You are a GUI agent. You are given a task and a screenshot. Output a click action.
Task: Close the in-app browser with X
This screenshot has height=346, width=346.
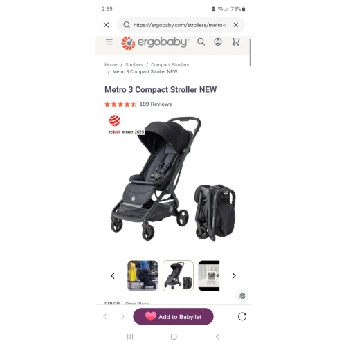tap(107, 25)
